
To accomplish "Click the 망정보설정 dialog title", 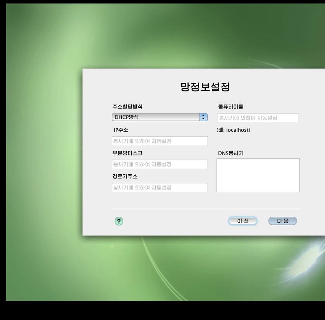I will [x=205, y=86].
